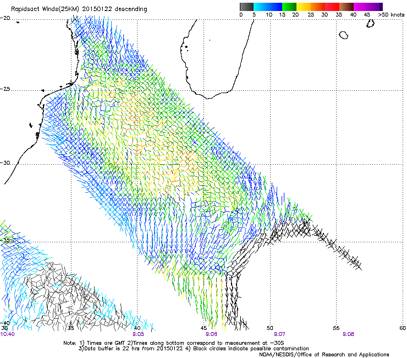
Task: Click the 50 longitude axis label
Action: point(270,328)
